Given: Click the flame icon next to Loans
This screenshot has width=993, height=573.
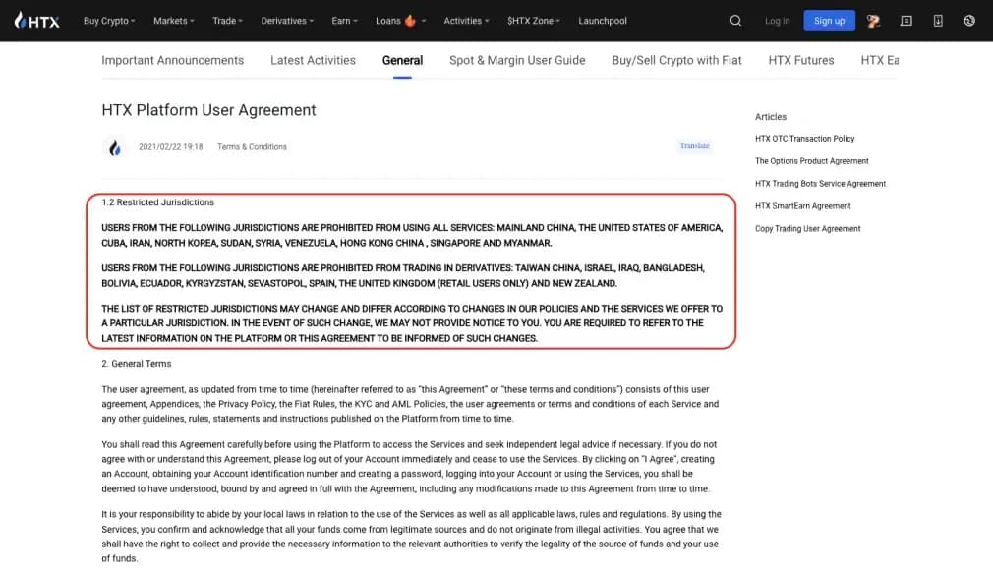Looking at the screenshot, I should tap(410, 21).
